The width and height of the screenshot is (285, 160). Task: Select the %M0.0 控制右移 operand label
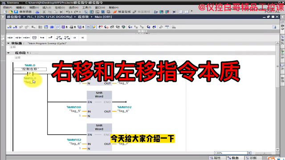coord(30,67)
